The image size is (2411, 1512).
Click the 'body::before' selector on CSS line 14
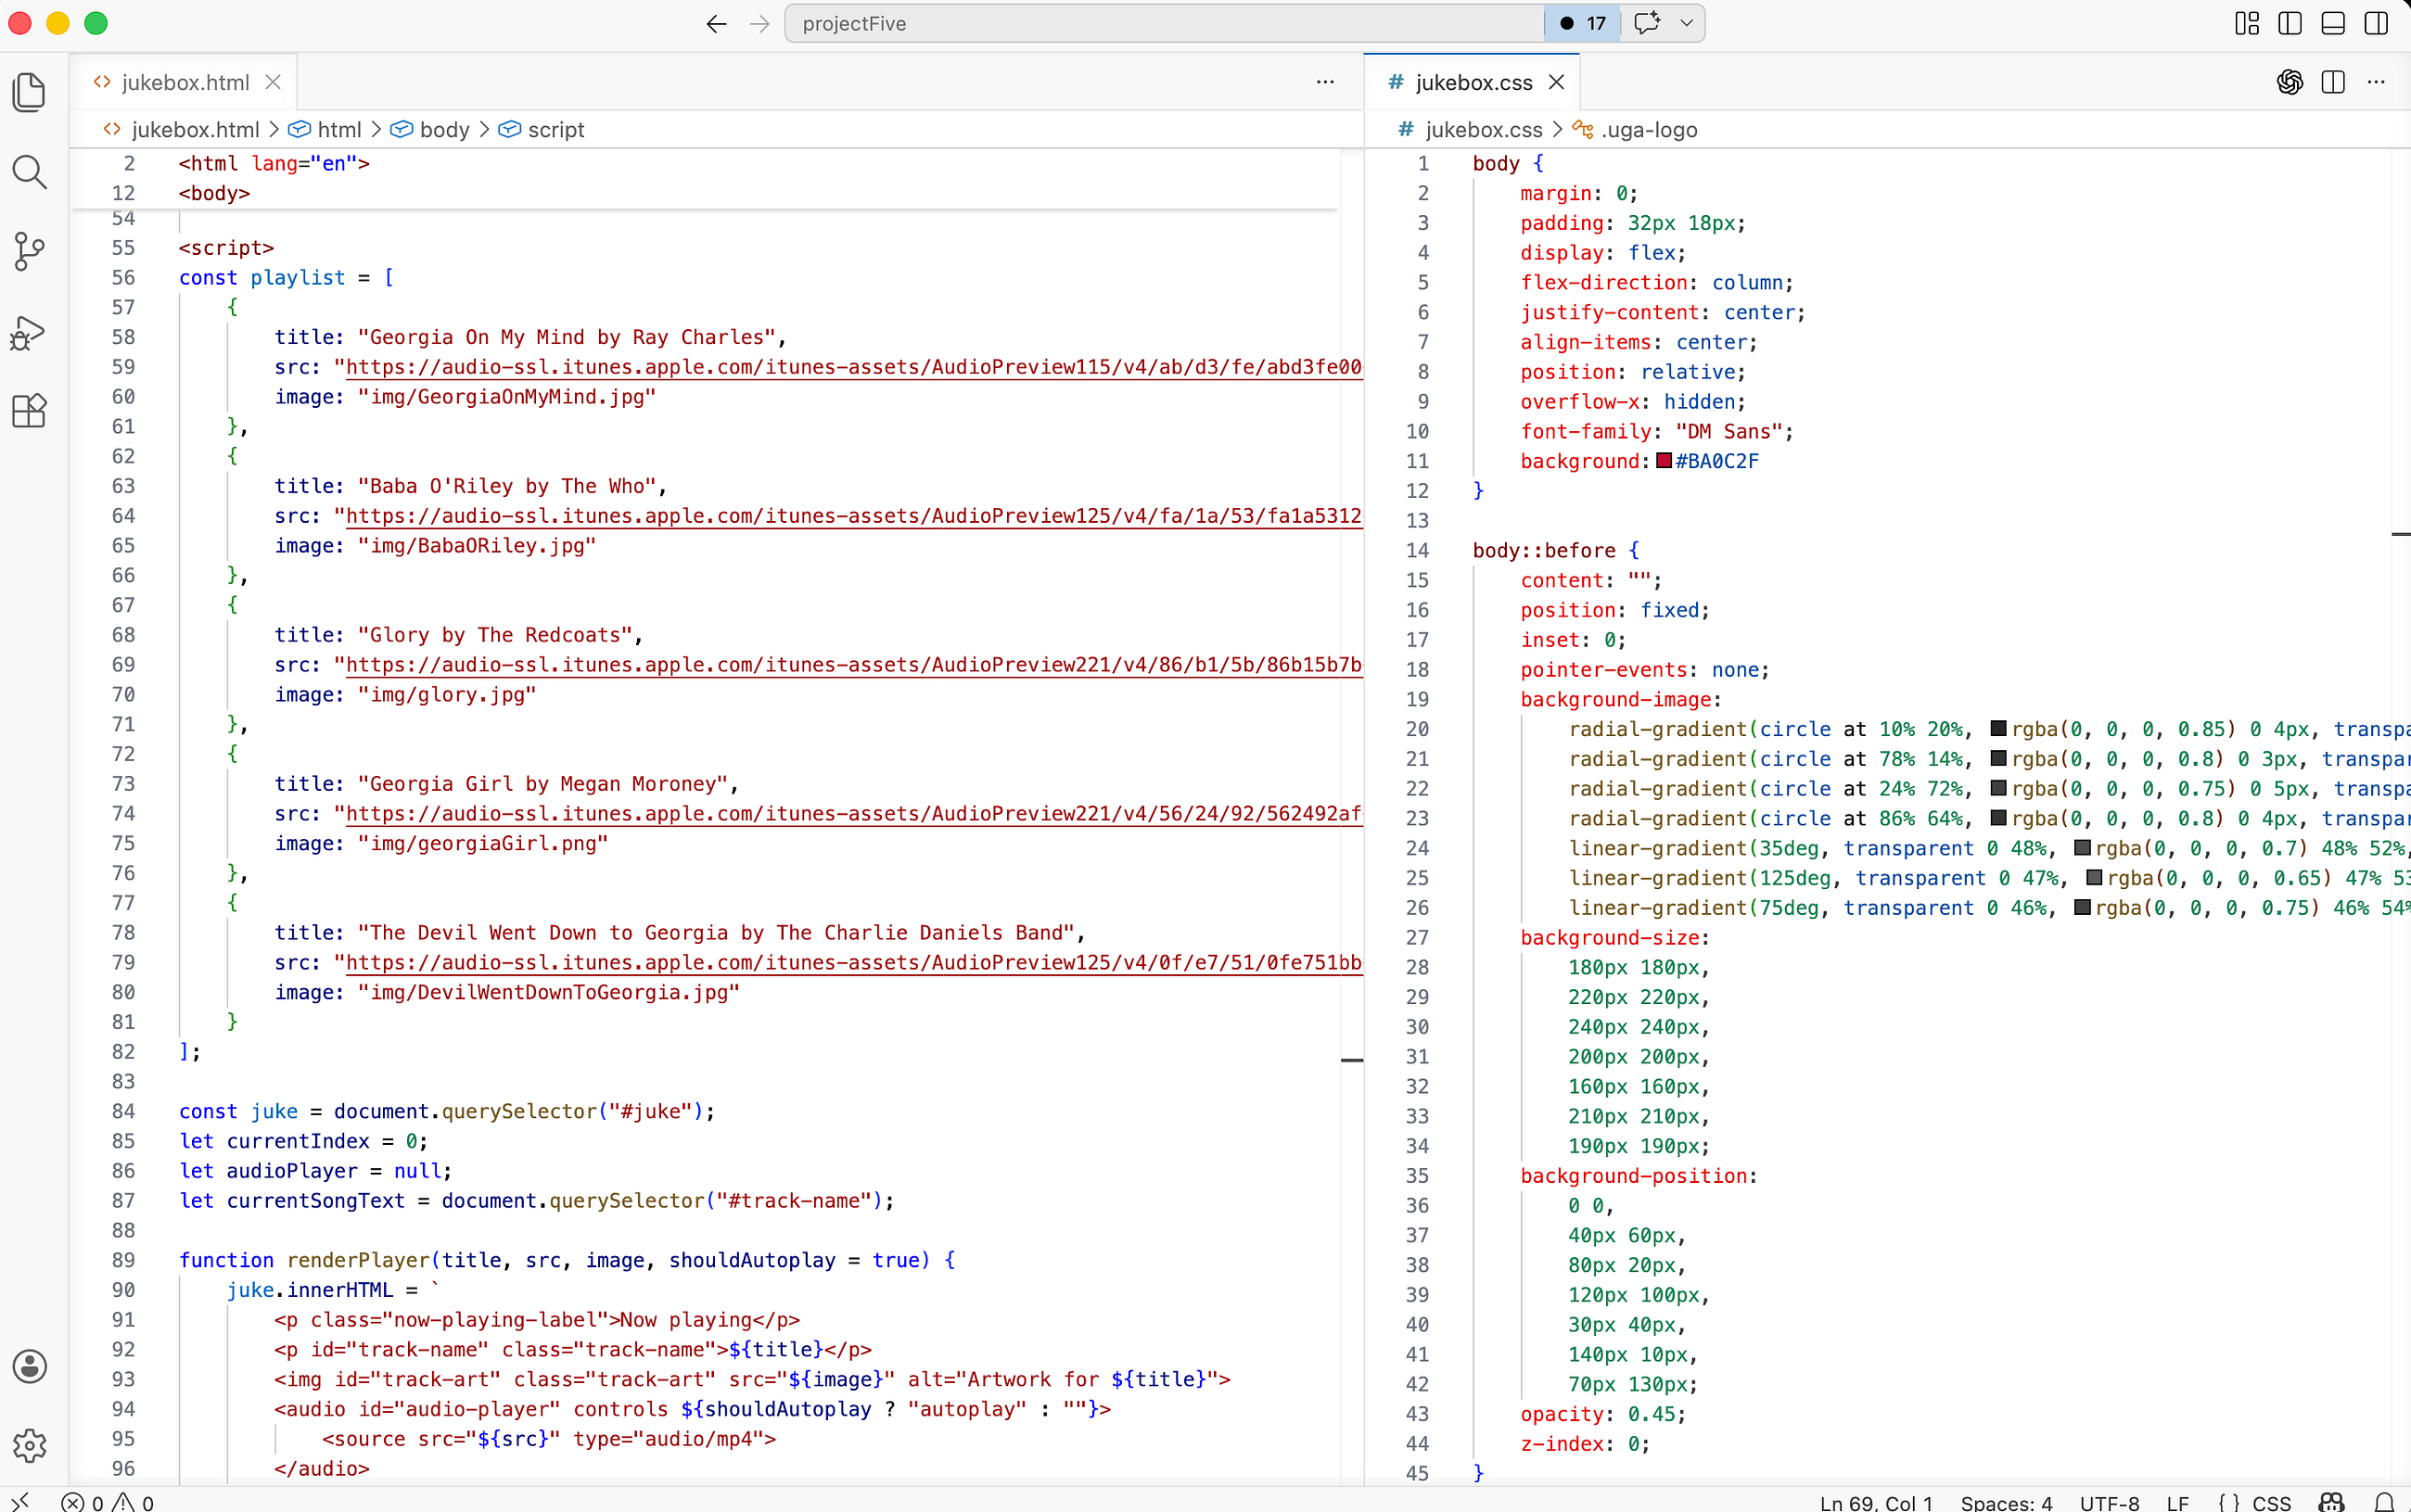tap(1555, 550)
